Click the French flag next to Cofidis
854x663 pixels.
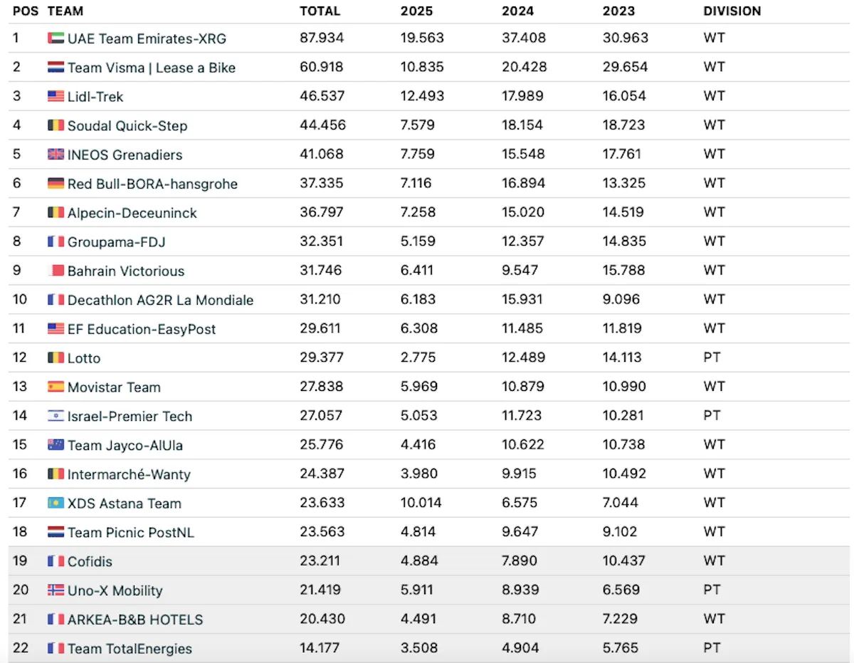coord(56,561)
